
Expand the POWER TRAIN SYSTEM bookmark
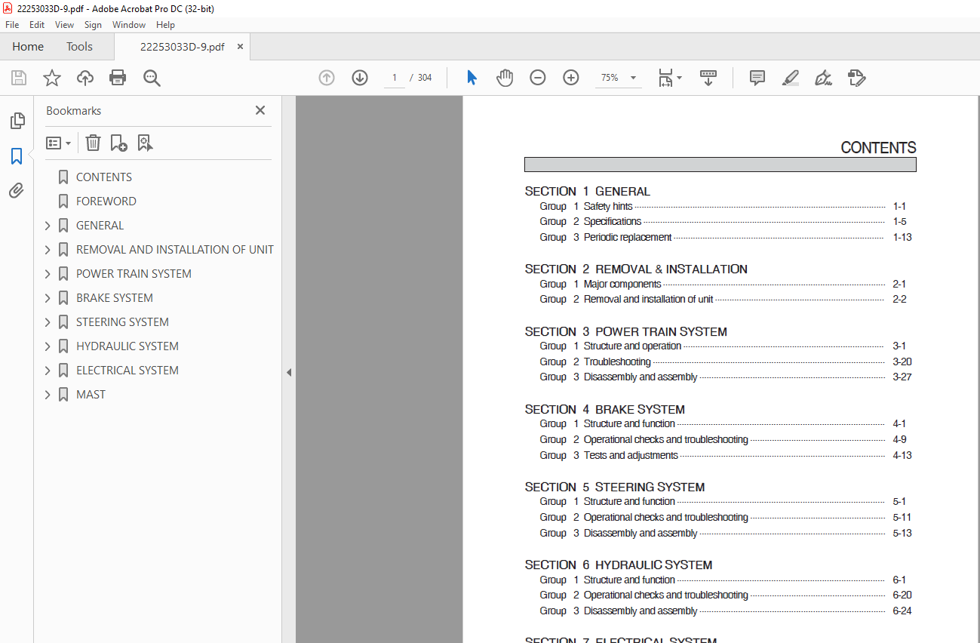coord(48,274)
